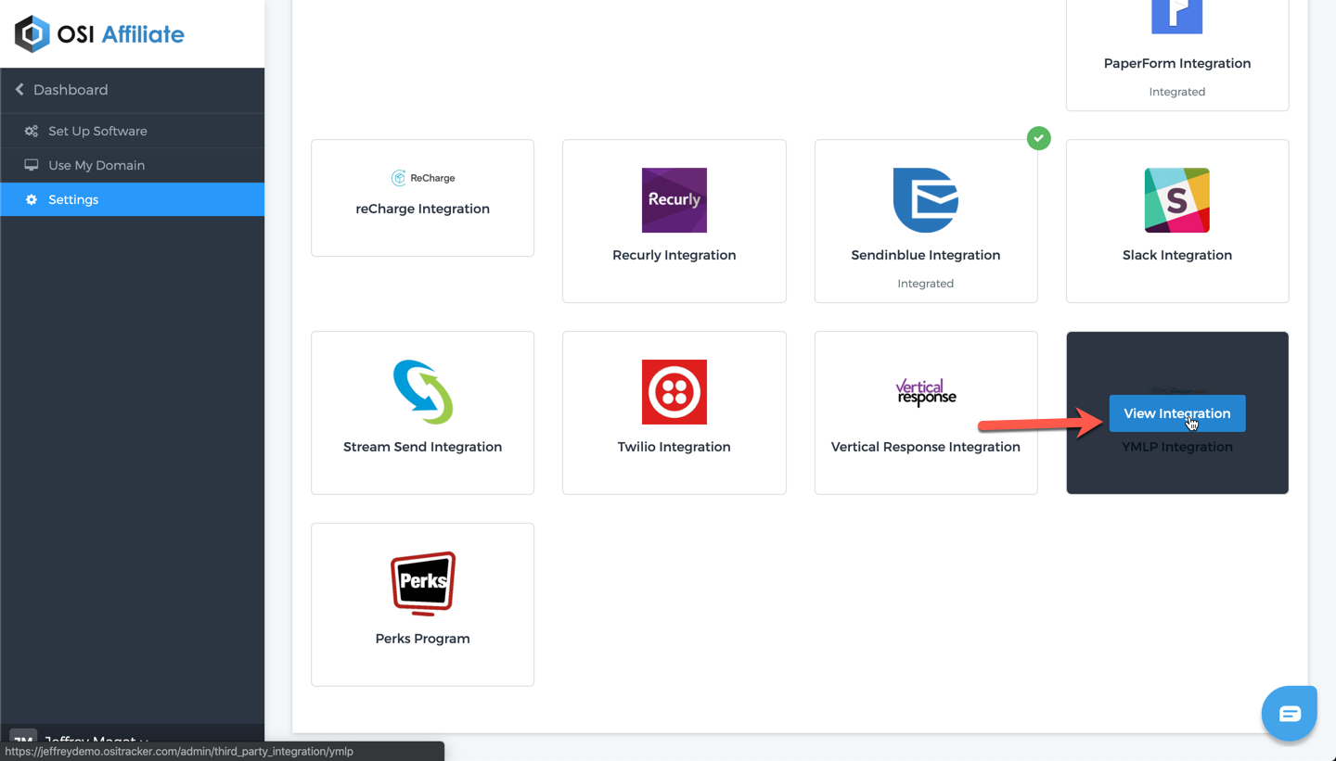This screenshot has height=761, width=1336.
Task: Click the View Integration button
Action: 1177,413
